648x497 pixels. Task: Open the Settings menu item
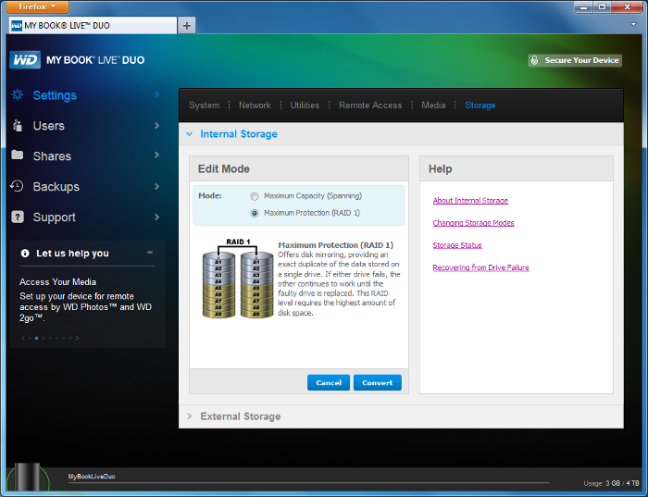[x=55, y=95]
